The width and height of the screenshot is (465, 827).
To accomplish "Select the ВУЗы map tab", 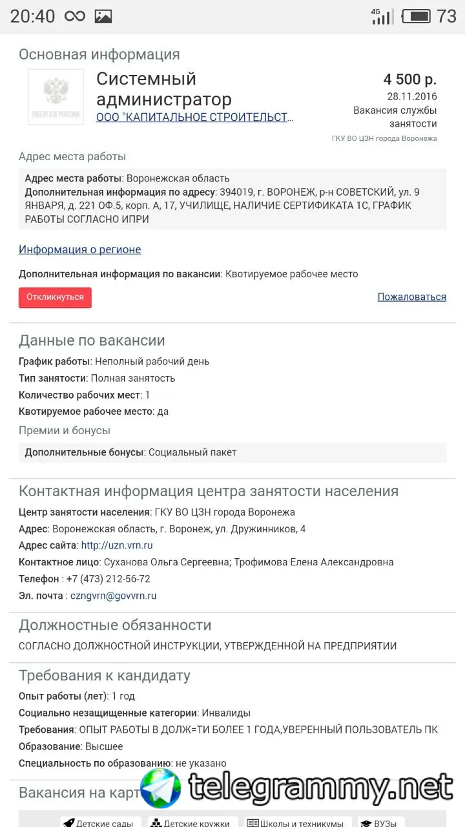I will tap(380, 822).
